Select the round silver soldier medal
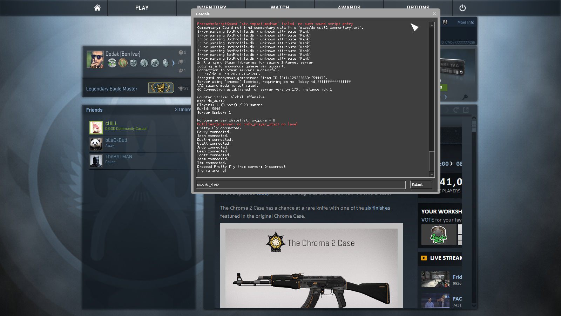Screen dimensions: 561x316 pyautogui.click(x=144, y=63)
